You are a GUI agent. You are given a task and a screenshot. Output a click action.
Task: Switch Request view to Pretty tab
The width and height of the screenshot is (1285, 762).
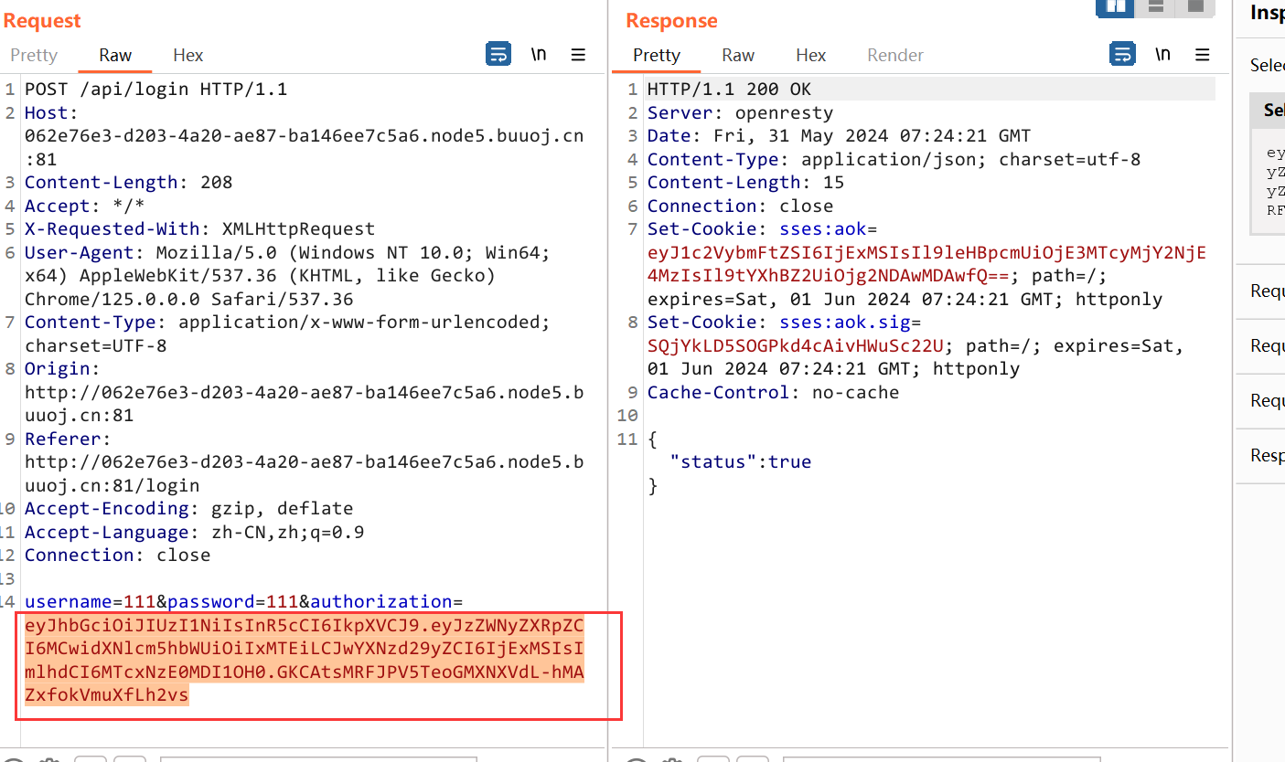pos(34,55)
